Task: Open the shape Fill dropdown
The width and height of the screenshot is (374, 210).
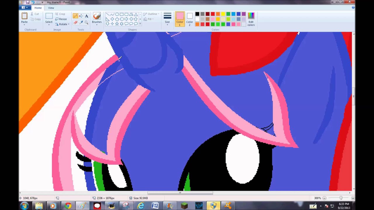Action: pyautogui.click(x=149, y=19)
